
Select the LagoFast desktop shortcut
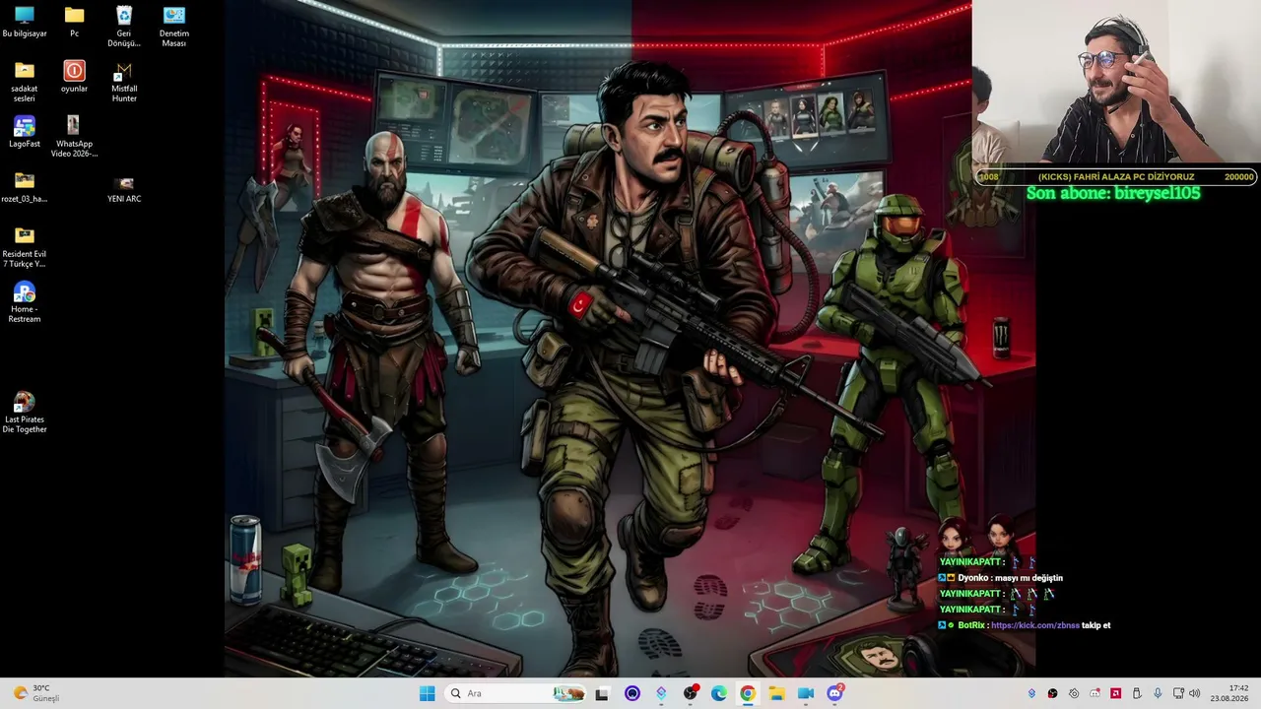(x=25, y=132)
